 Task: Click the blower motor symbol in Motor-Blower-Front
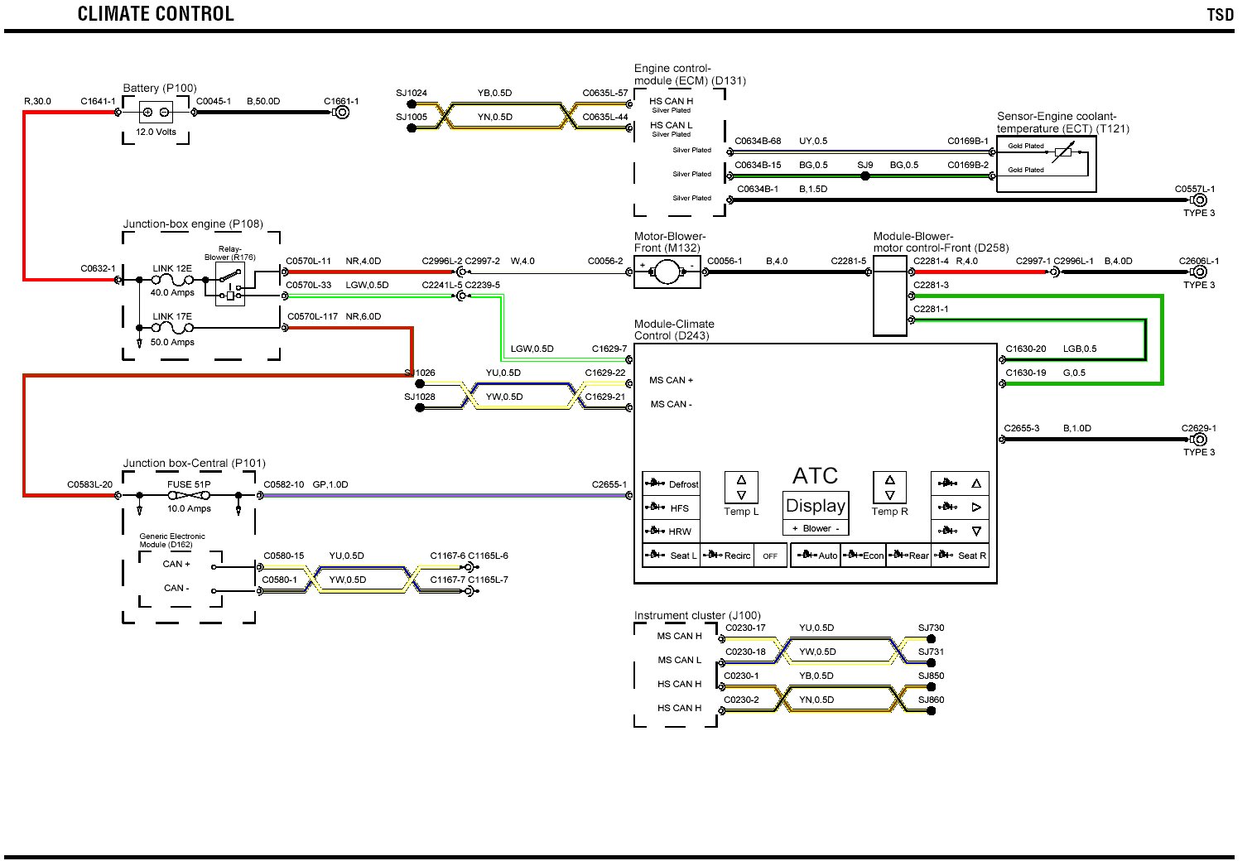667,272
